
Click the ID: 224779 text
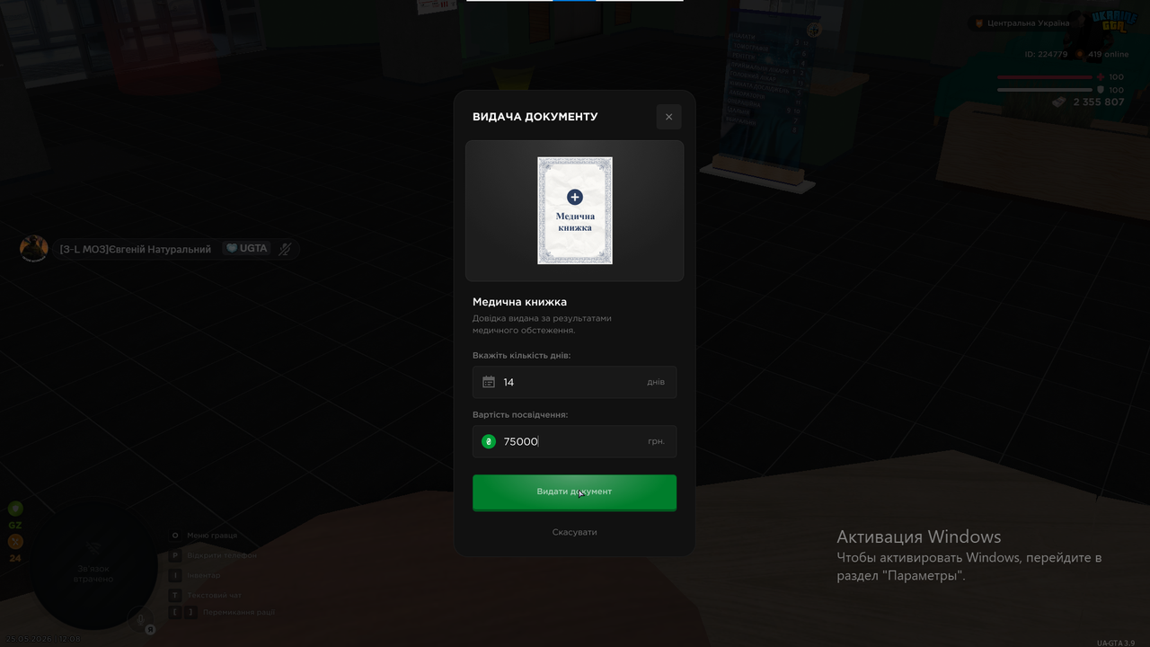pyautogui.click(x=1046, y=54)
